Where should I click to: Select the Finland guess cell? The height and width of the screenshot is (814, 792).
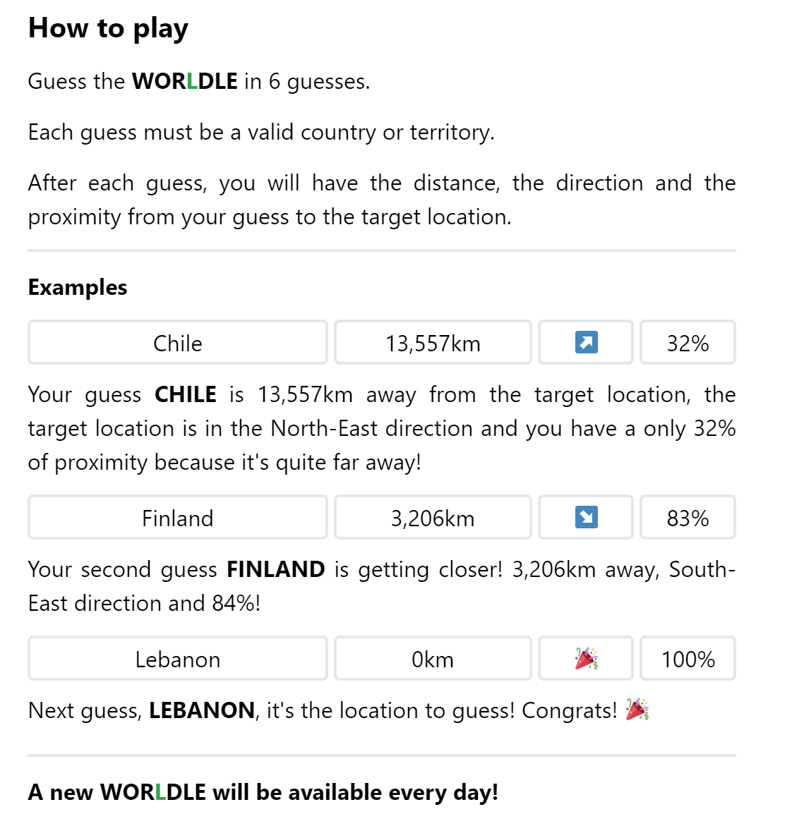tap(178, 518)
